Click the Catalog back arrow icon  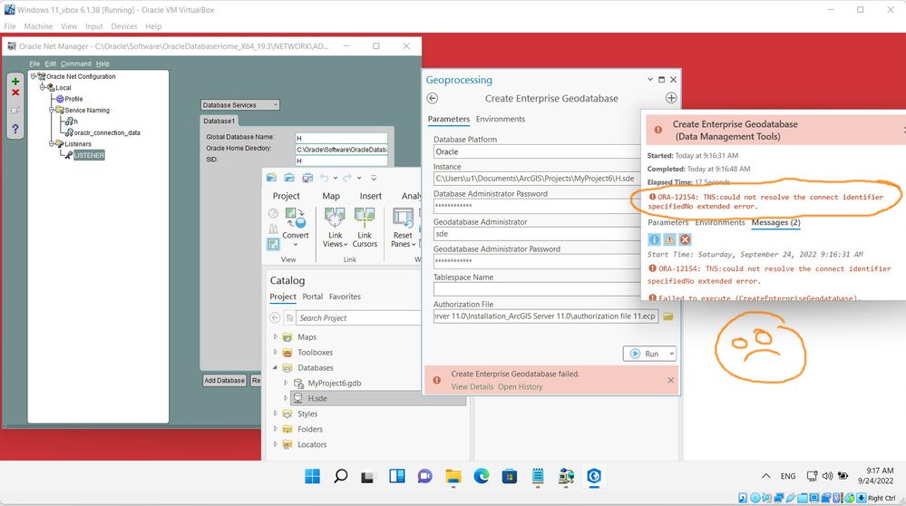pos(275,317)
